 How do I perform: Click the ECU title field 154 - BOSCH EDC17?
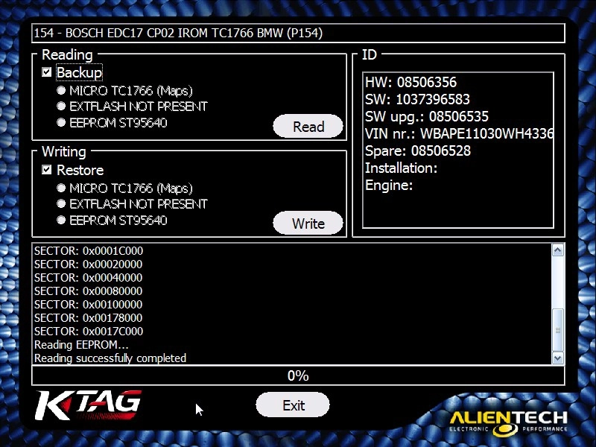pos(299,33)
